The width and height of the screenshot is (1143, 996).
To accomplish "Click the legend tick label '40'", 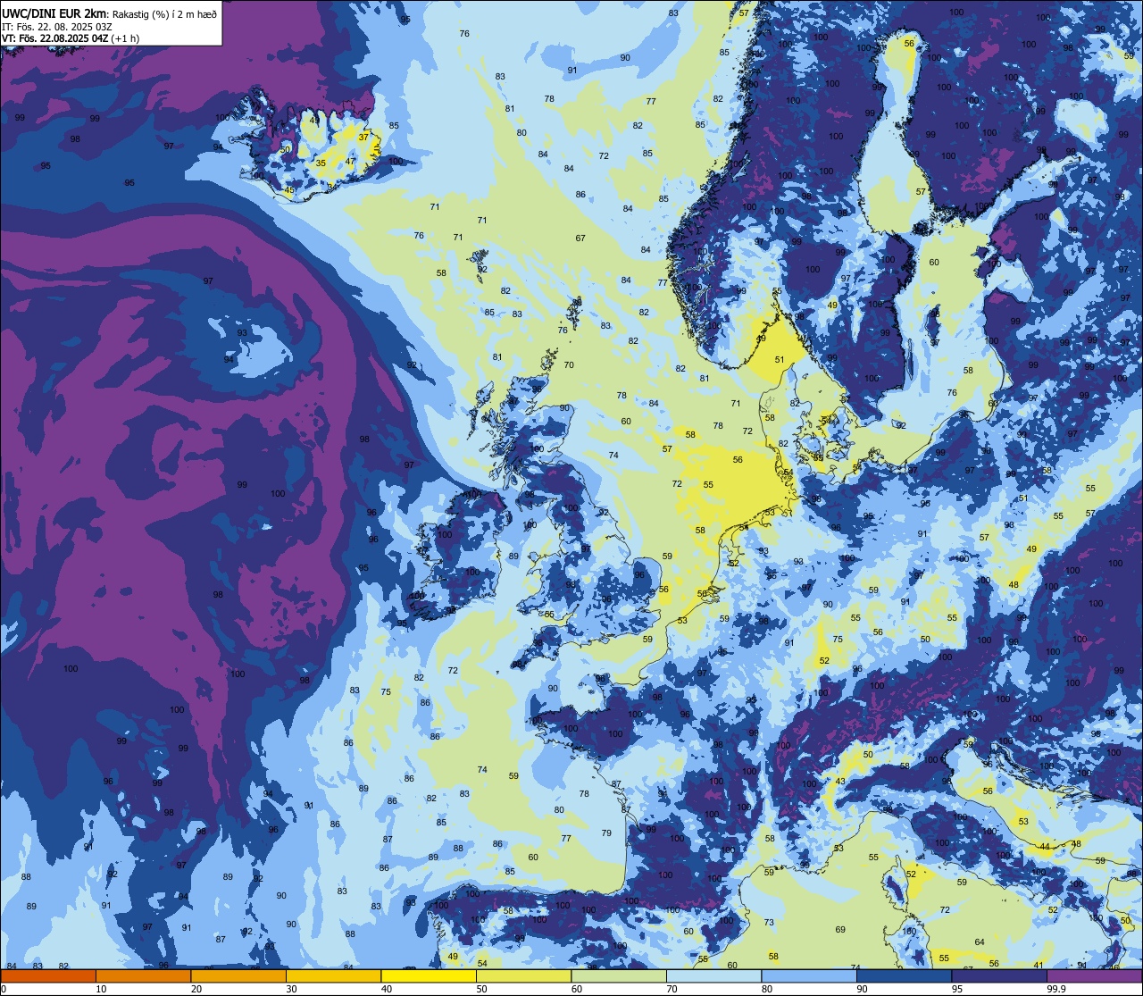I will 387,989.
